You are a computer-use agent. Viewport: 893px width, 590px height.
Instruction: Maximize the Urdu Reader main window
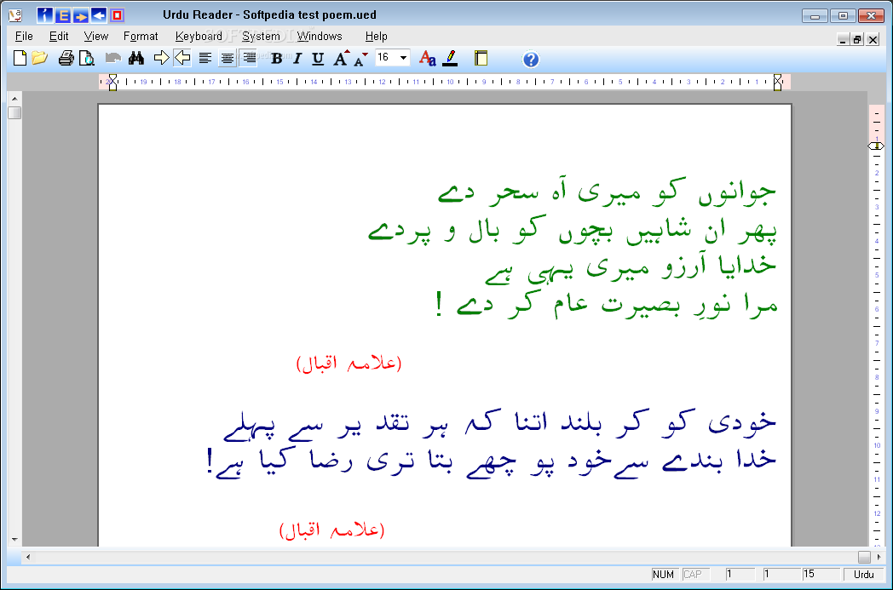pyautogui.click(x=843, y=16)
